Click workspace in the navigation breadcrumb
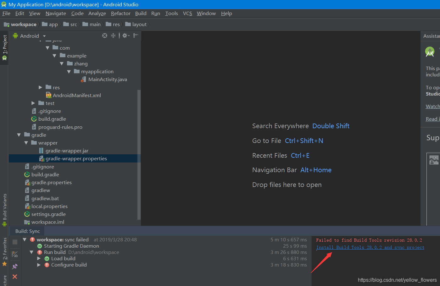Image resolution: width=440 pixels, height=286 pixels. point(20,24)
